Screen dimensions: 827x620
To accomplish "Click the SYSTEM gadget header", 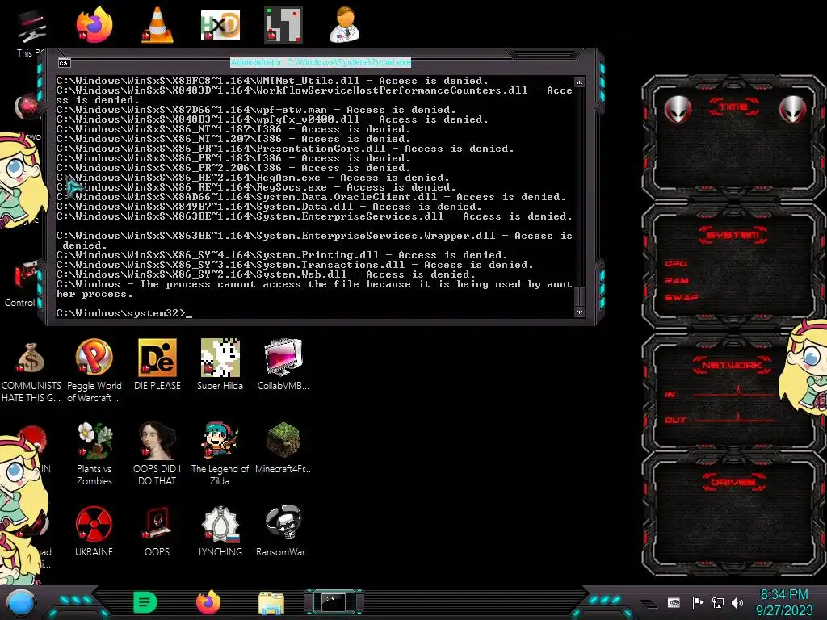I will 733,235.
